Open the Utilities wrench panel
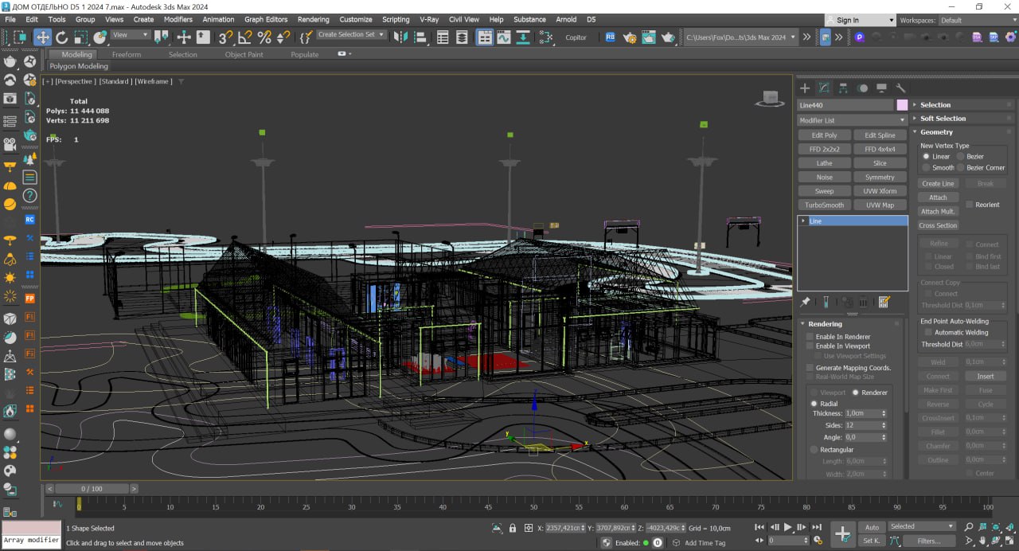The height and width of the screenshot is (551, 1019). (900, 88)
